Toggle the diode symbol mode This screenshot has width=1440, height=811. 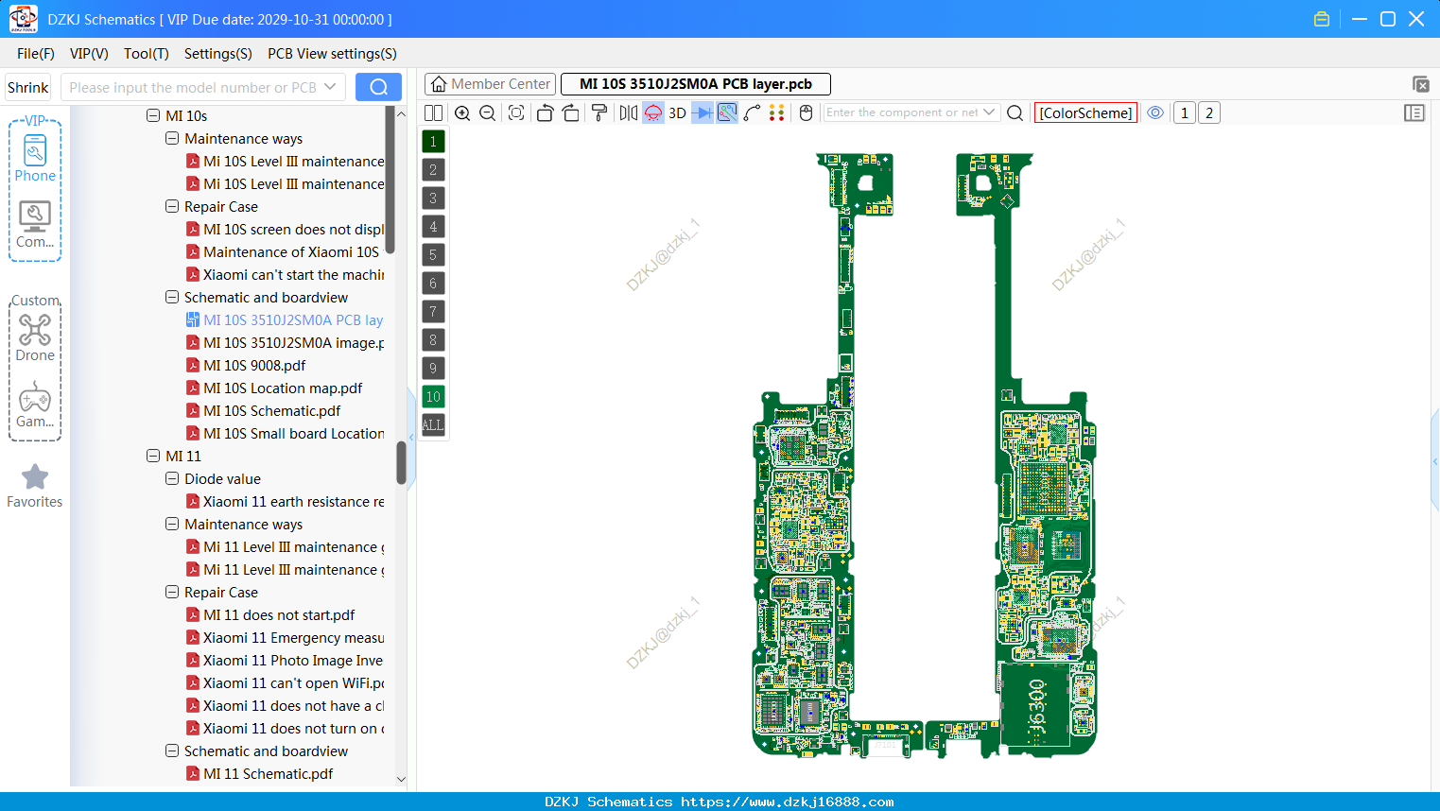(703, 112)
